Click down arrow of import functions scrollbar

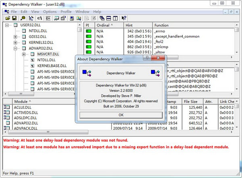click(237, 52)
